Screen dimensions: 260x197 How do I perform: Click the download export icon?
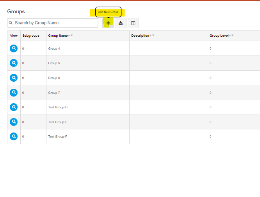(x=121, y=23)
